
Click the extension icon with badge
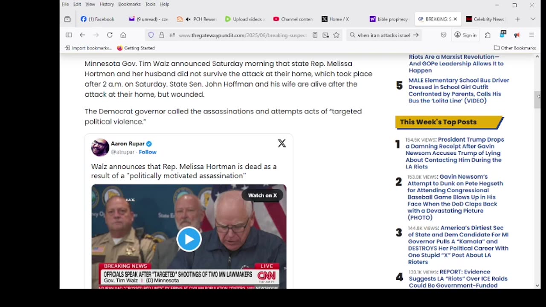502,35
